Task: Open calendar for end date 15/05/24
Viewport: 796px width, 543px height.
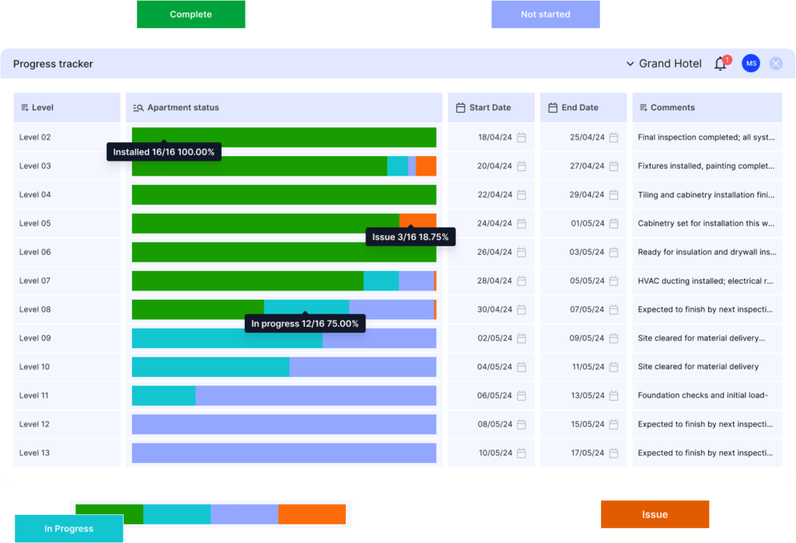Action: pos(614,424)
